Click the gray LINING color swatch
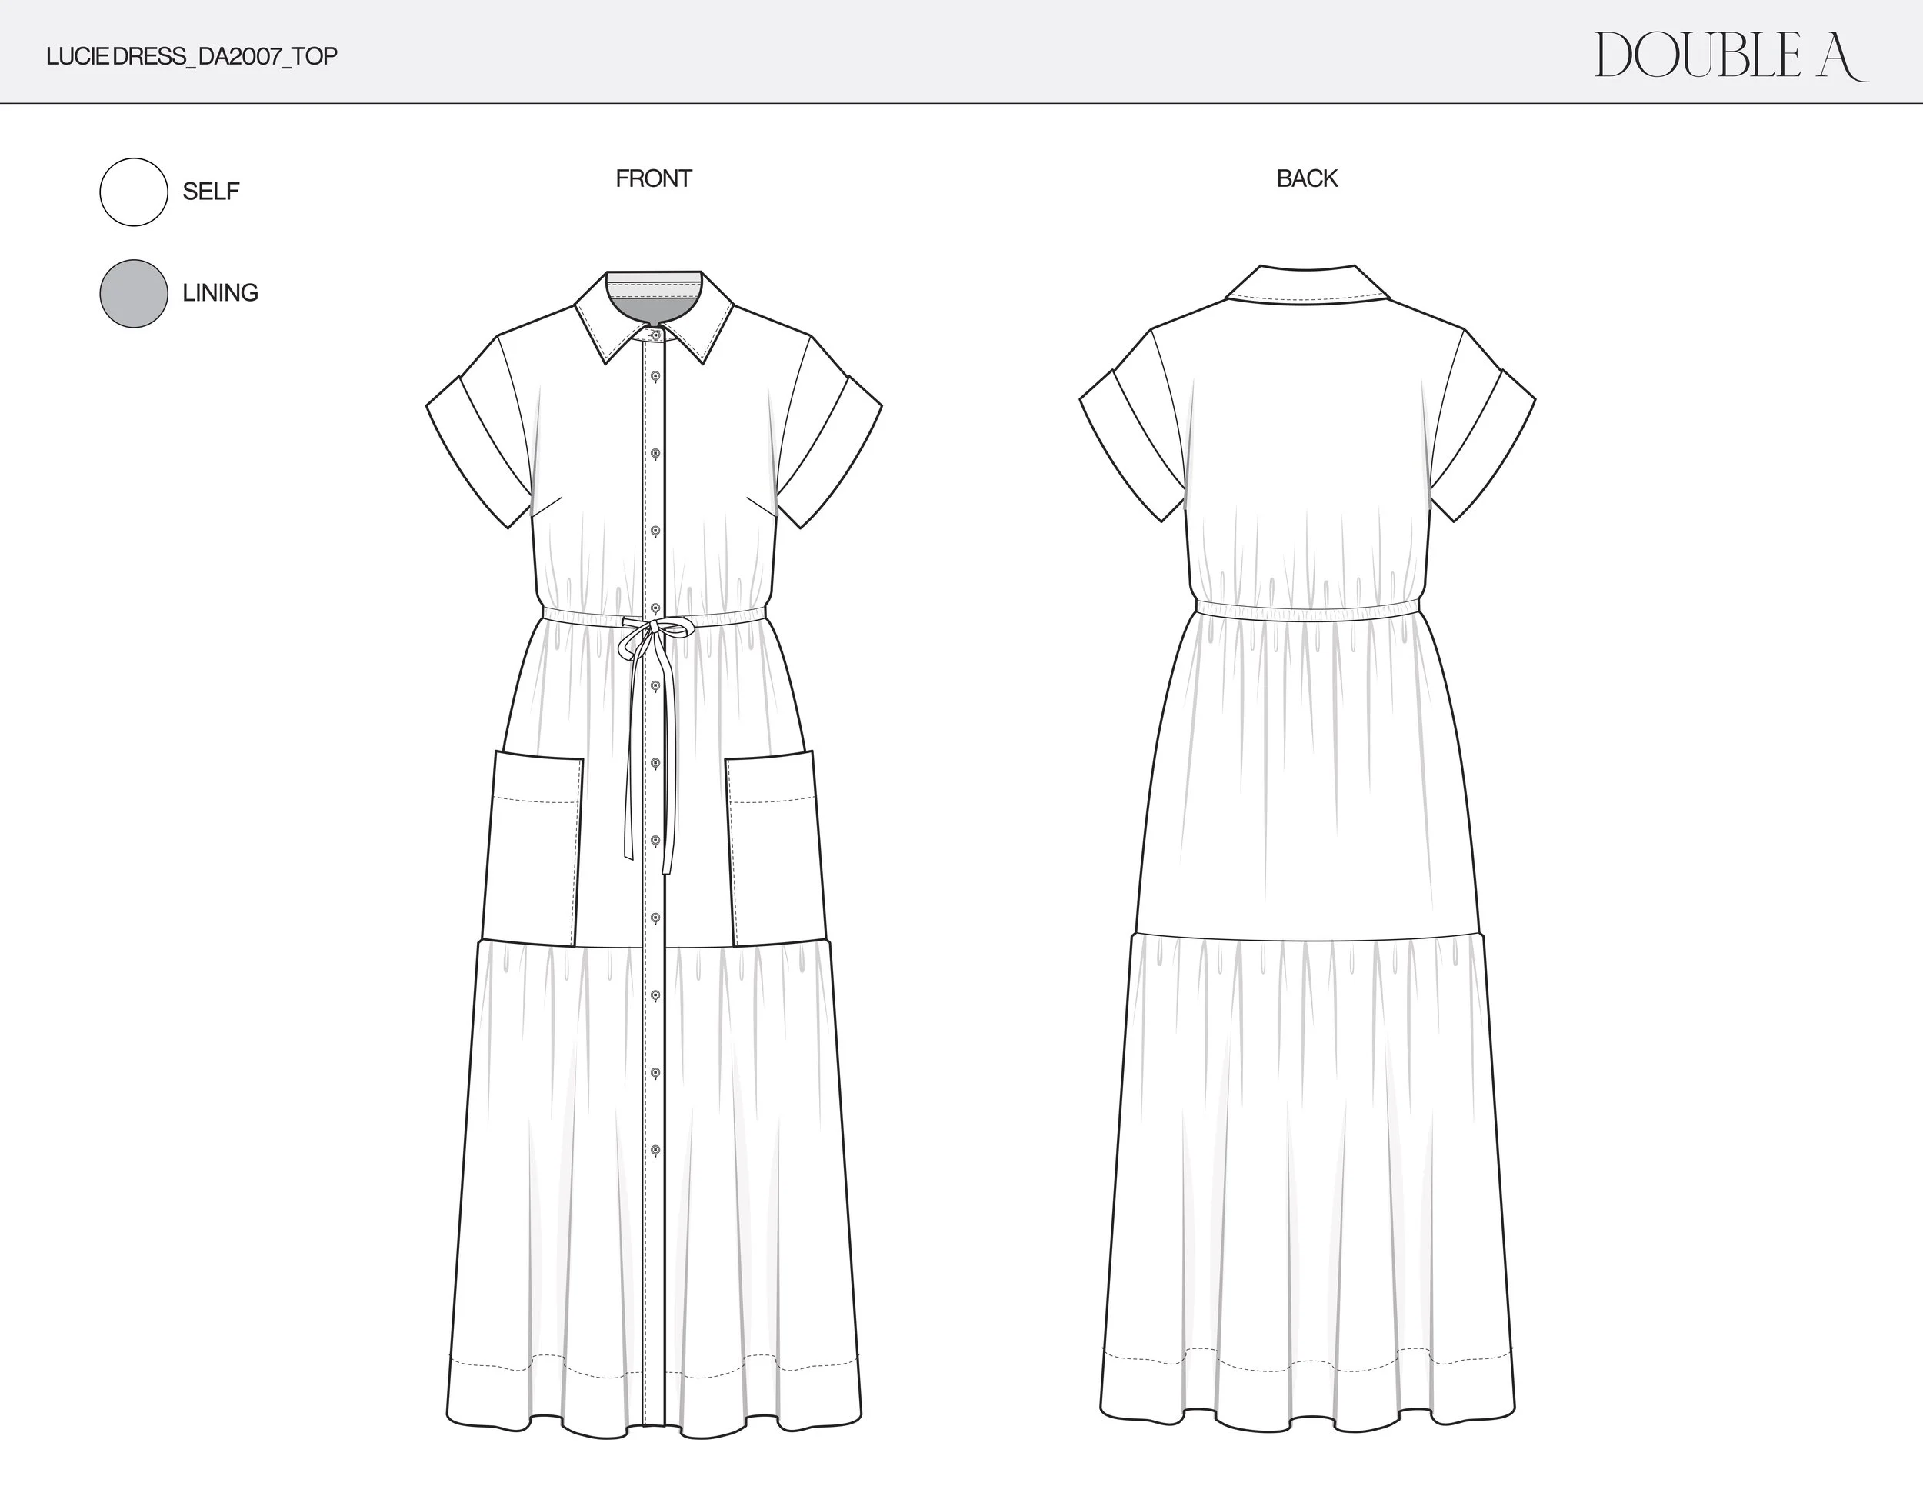The height and width of the screenshot is (1486, 1923). point(134,293)
